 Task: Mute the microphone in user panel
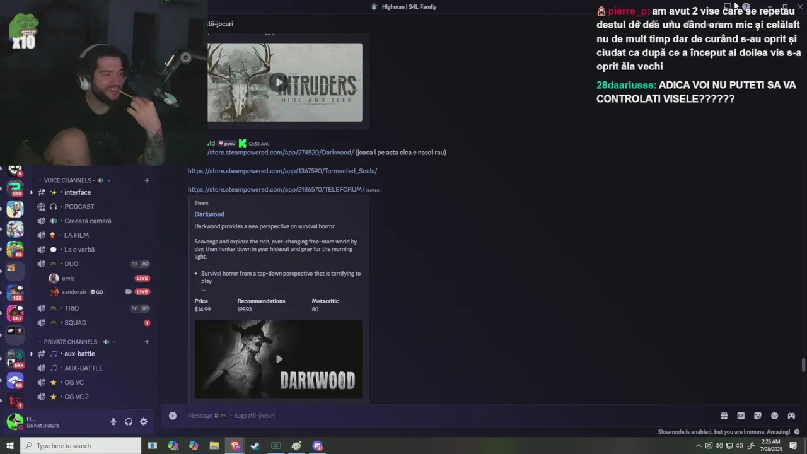(x=113, y=422)
